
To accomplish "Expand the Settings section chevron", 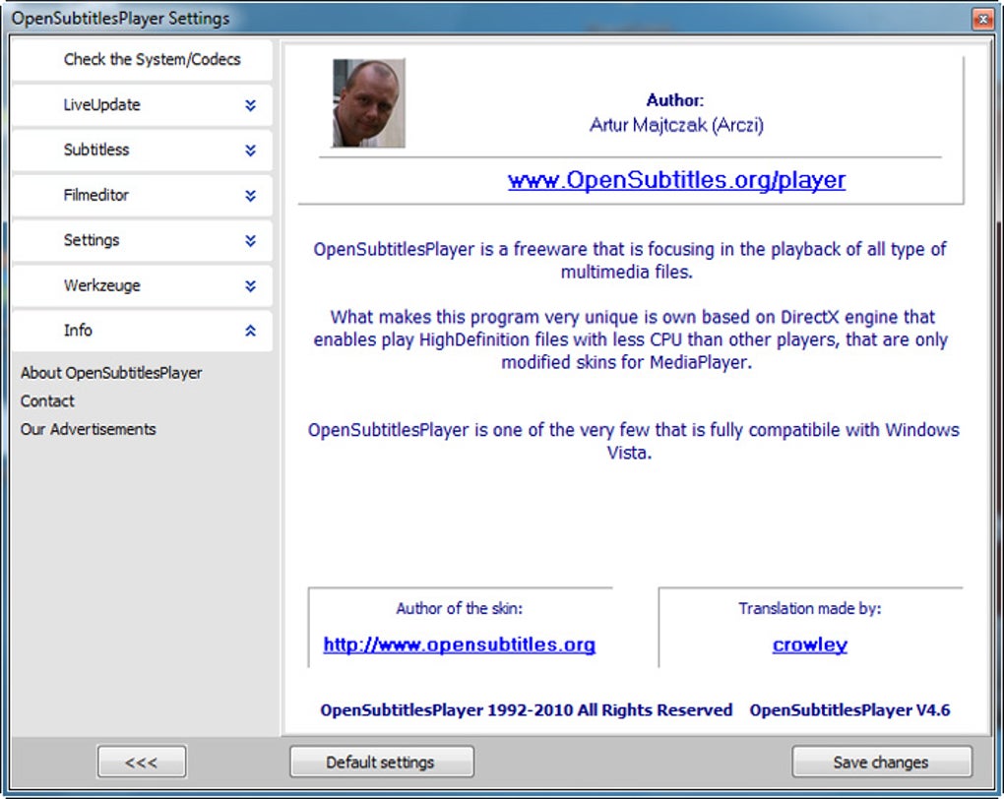I will (250, 241).
